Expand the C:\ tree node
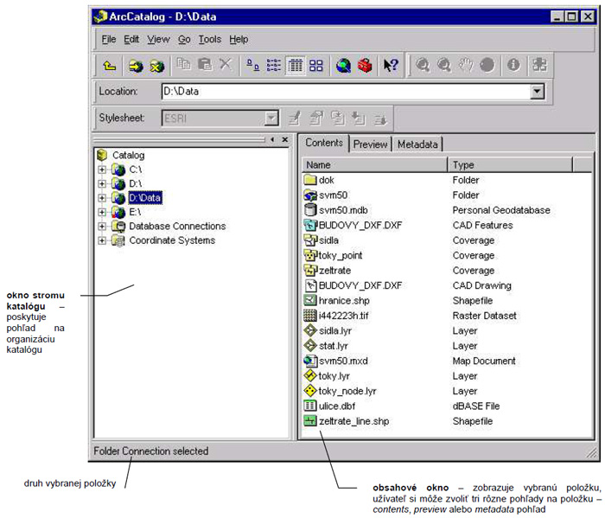 [x=102, y=169]
